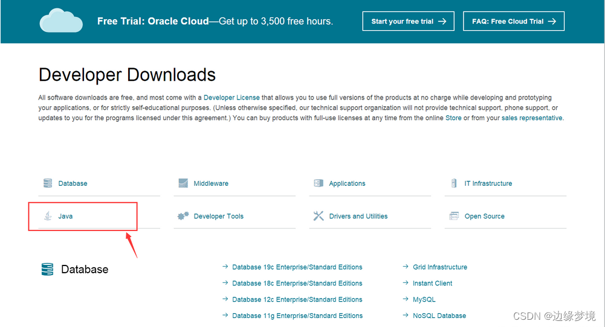The image size is (605, 327).
Task: Click the arrow beside Database 12c link
Action: tap(225, 299)
